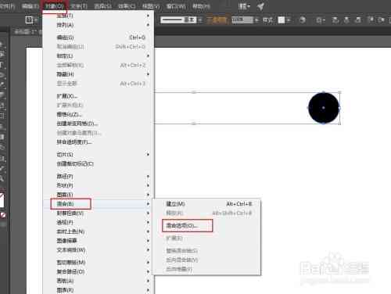Expand the 文本绕排(W) submenu

[x=99, y=250]
